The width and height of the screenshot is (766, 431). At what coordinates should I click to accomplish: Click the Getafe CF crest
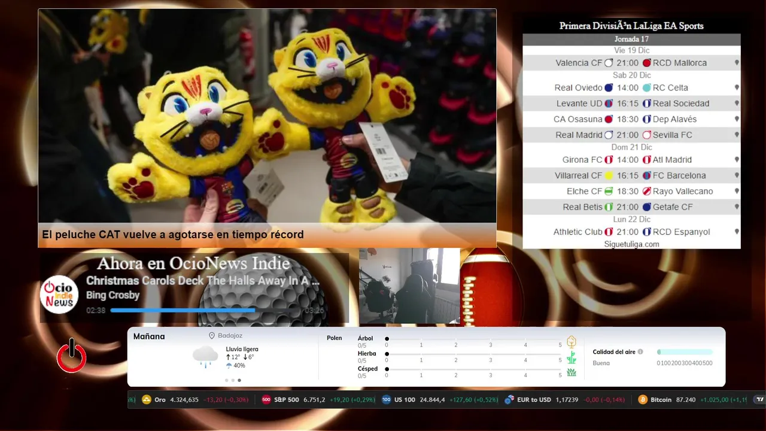pos(646,207)
